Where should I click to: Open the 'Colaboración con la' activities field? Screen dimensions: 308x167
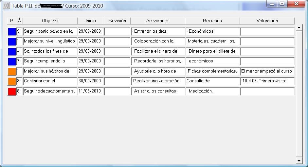[x=158, y=42]
